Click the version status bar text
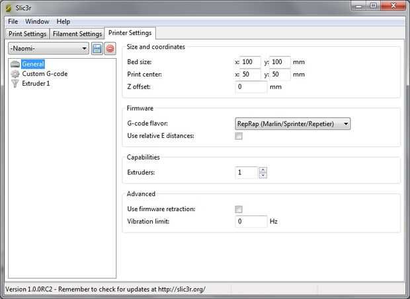Image resolution: width=410 pixels, height=299 pixels. 105,289
